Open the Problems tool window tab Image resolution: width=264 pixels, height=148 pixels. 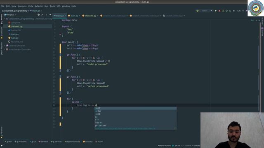tap(21, 141)
